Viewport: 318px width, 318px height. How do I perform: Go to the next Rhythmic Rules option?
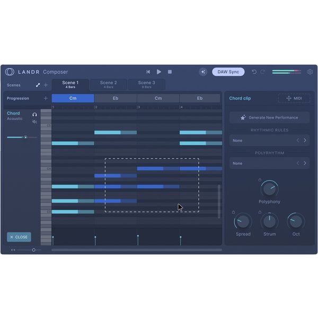(305, 140)
